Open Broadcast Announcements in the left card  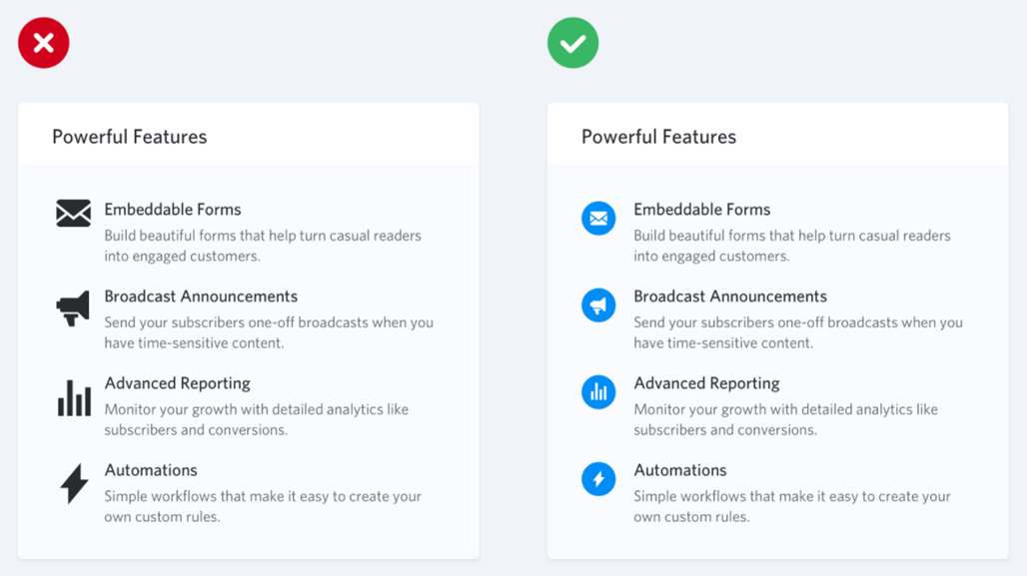[x=201, y=296]
